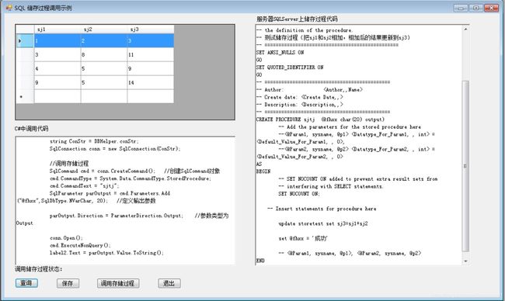Close the SQL window
Image resolution: width=505 pixels, height=301 pixels.
click(492, 8)
